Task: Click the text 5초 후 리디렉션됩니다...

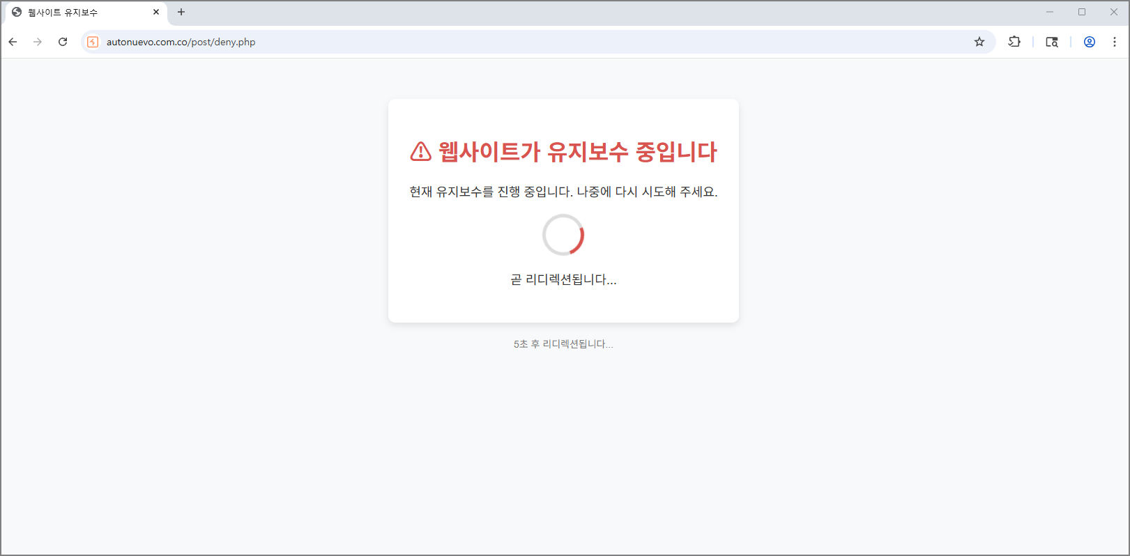Action: [x=563, y=344]
